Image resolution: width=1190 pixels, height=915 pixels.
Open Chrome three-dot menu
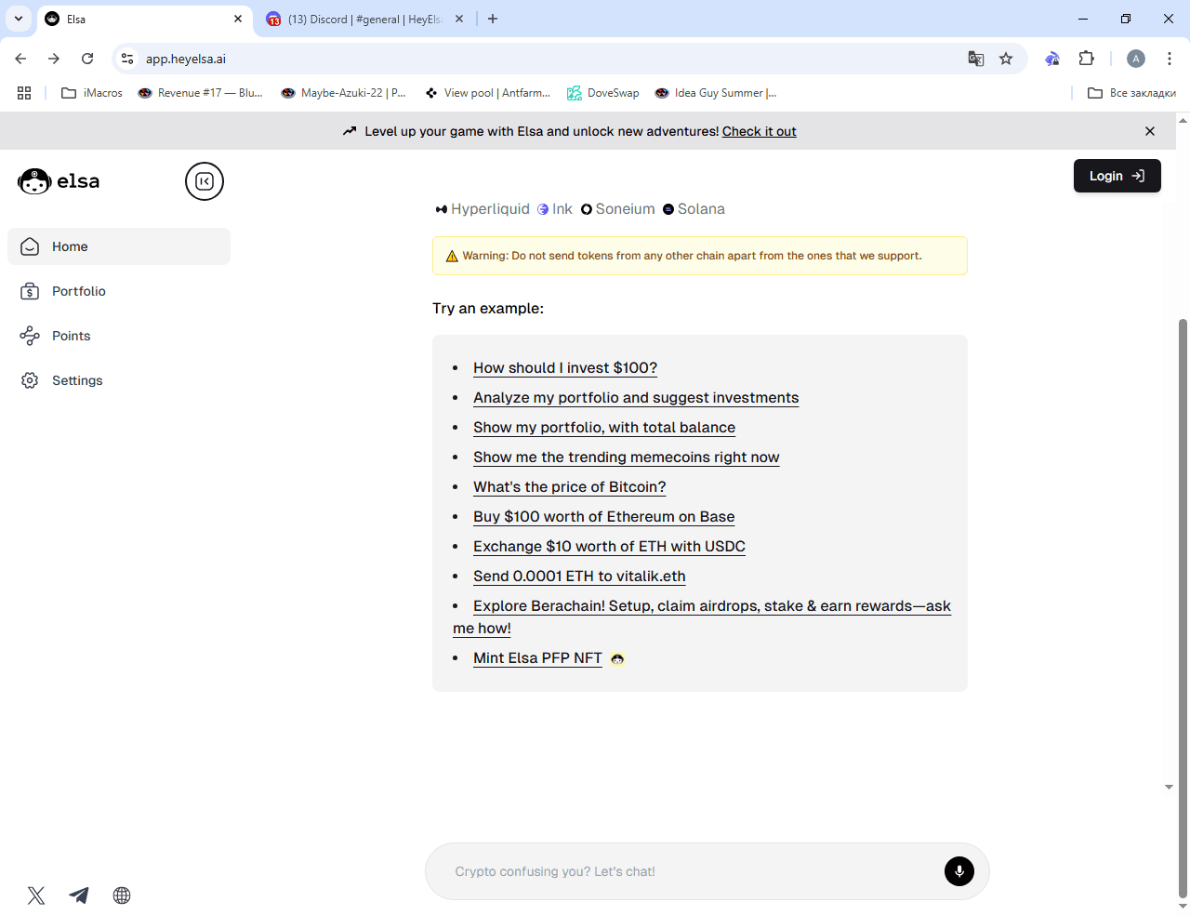tap(1170, 59)
